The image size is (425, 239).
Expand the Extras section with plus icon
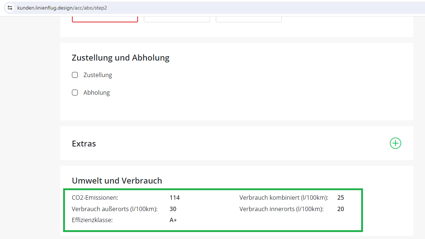pyautogui.click(x=395, y=143)
